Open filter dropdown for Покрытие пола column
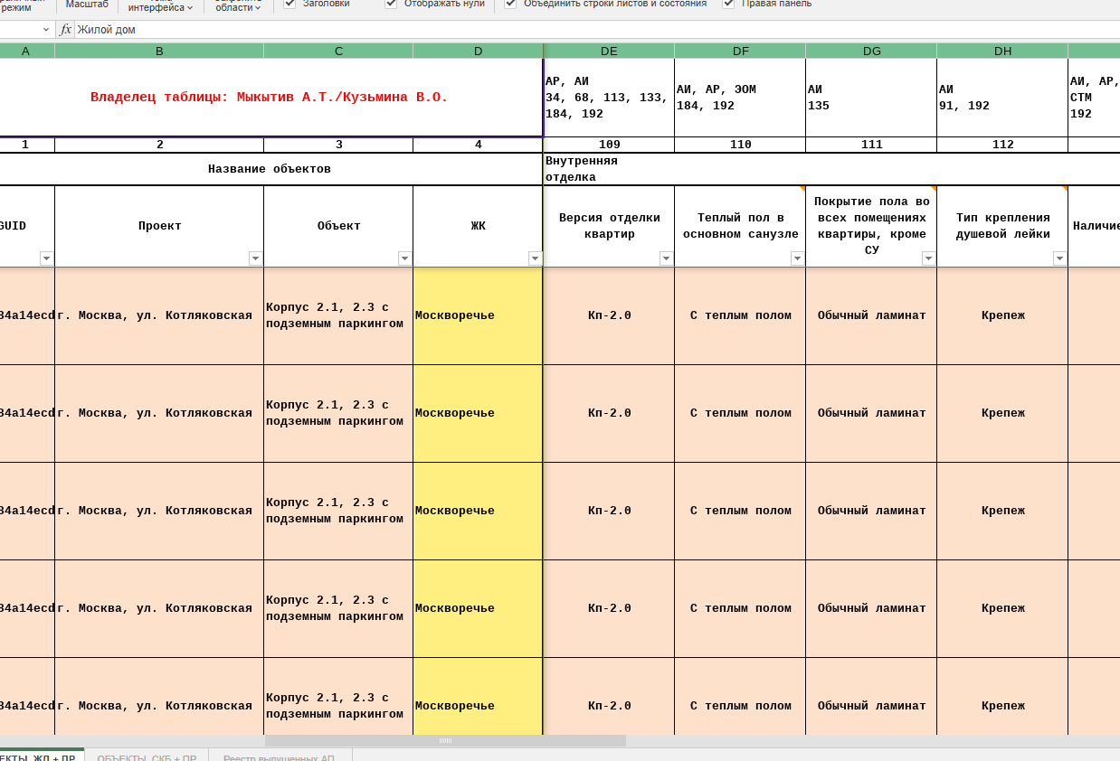The width and height of the screenshot is (1120, 761). point(928,258)
